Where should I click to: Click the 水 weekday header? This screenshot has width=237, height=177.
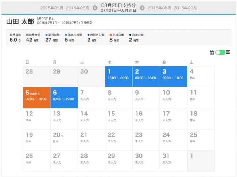pyautogui.click(x=109, y=62)
